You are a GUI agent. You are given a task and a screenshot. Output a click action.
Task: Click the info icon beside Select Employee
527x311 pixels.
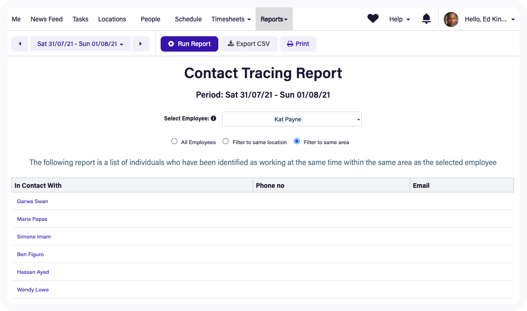click(x=213, y=118)
